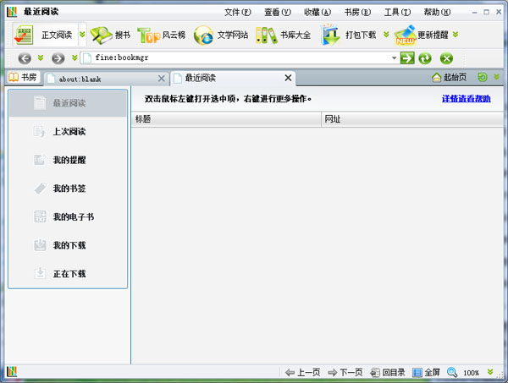This screenshot has width=508, height=383.
Task: Click the magnifier zoom icon
Action: point(452,372)
